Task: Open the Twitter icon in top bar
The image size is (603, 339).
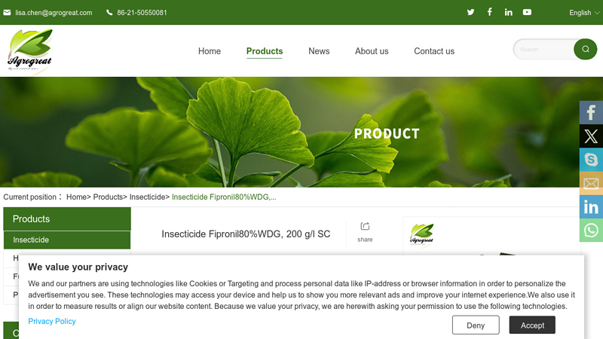Action: point(470,12)
